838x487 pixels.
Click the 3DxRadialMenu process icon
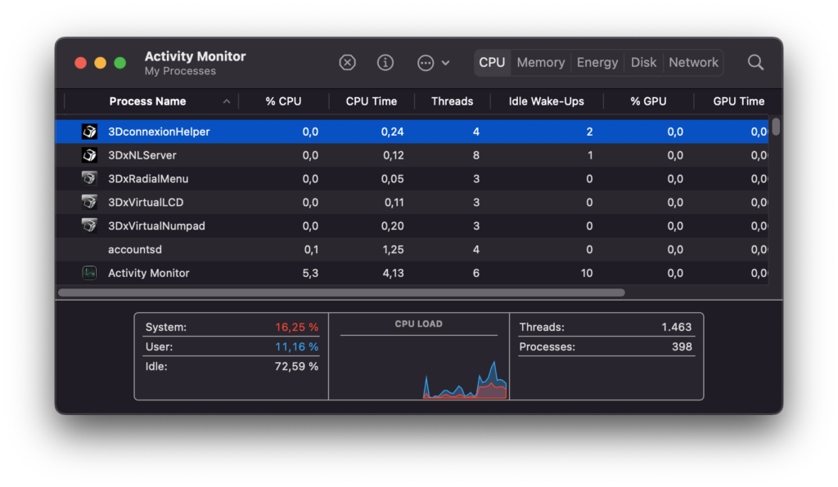pos(89,179)
